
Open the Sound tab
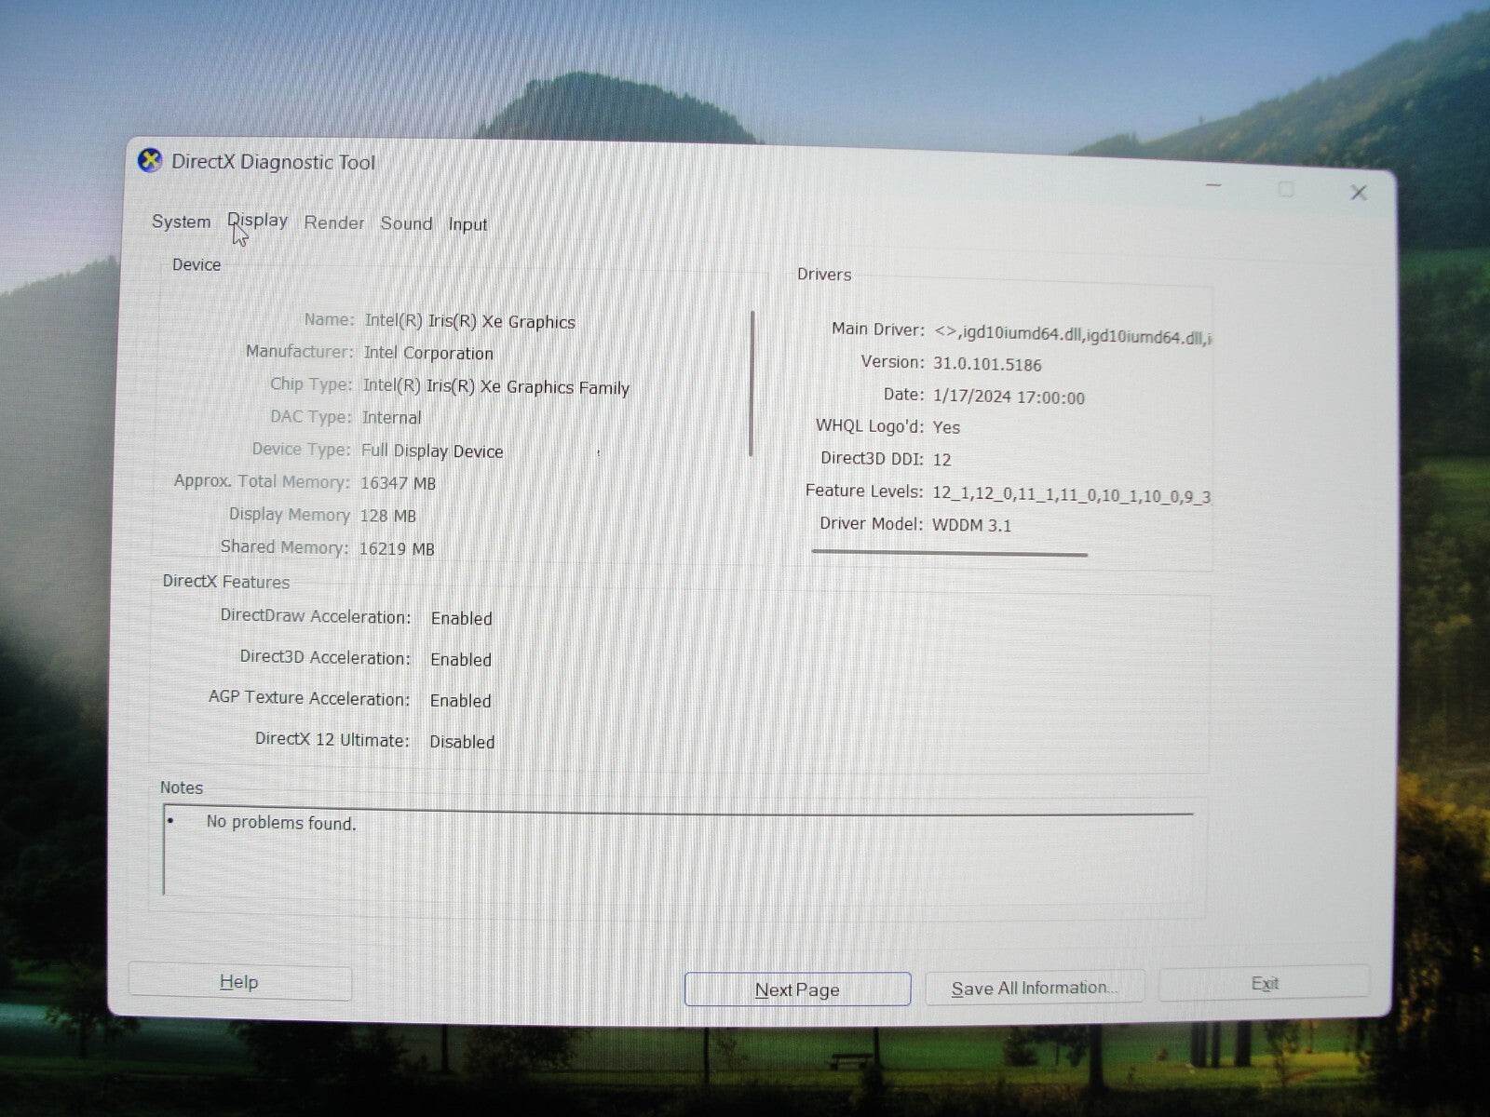(x=406, y=223)
